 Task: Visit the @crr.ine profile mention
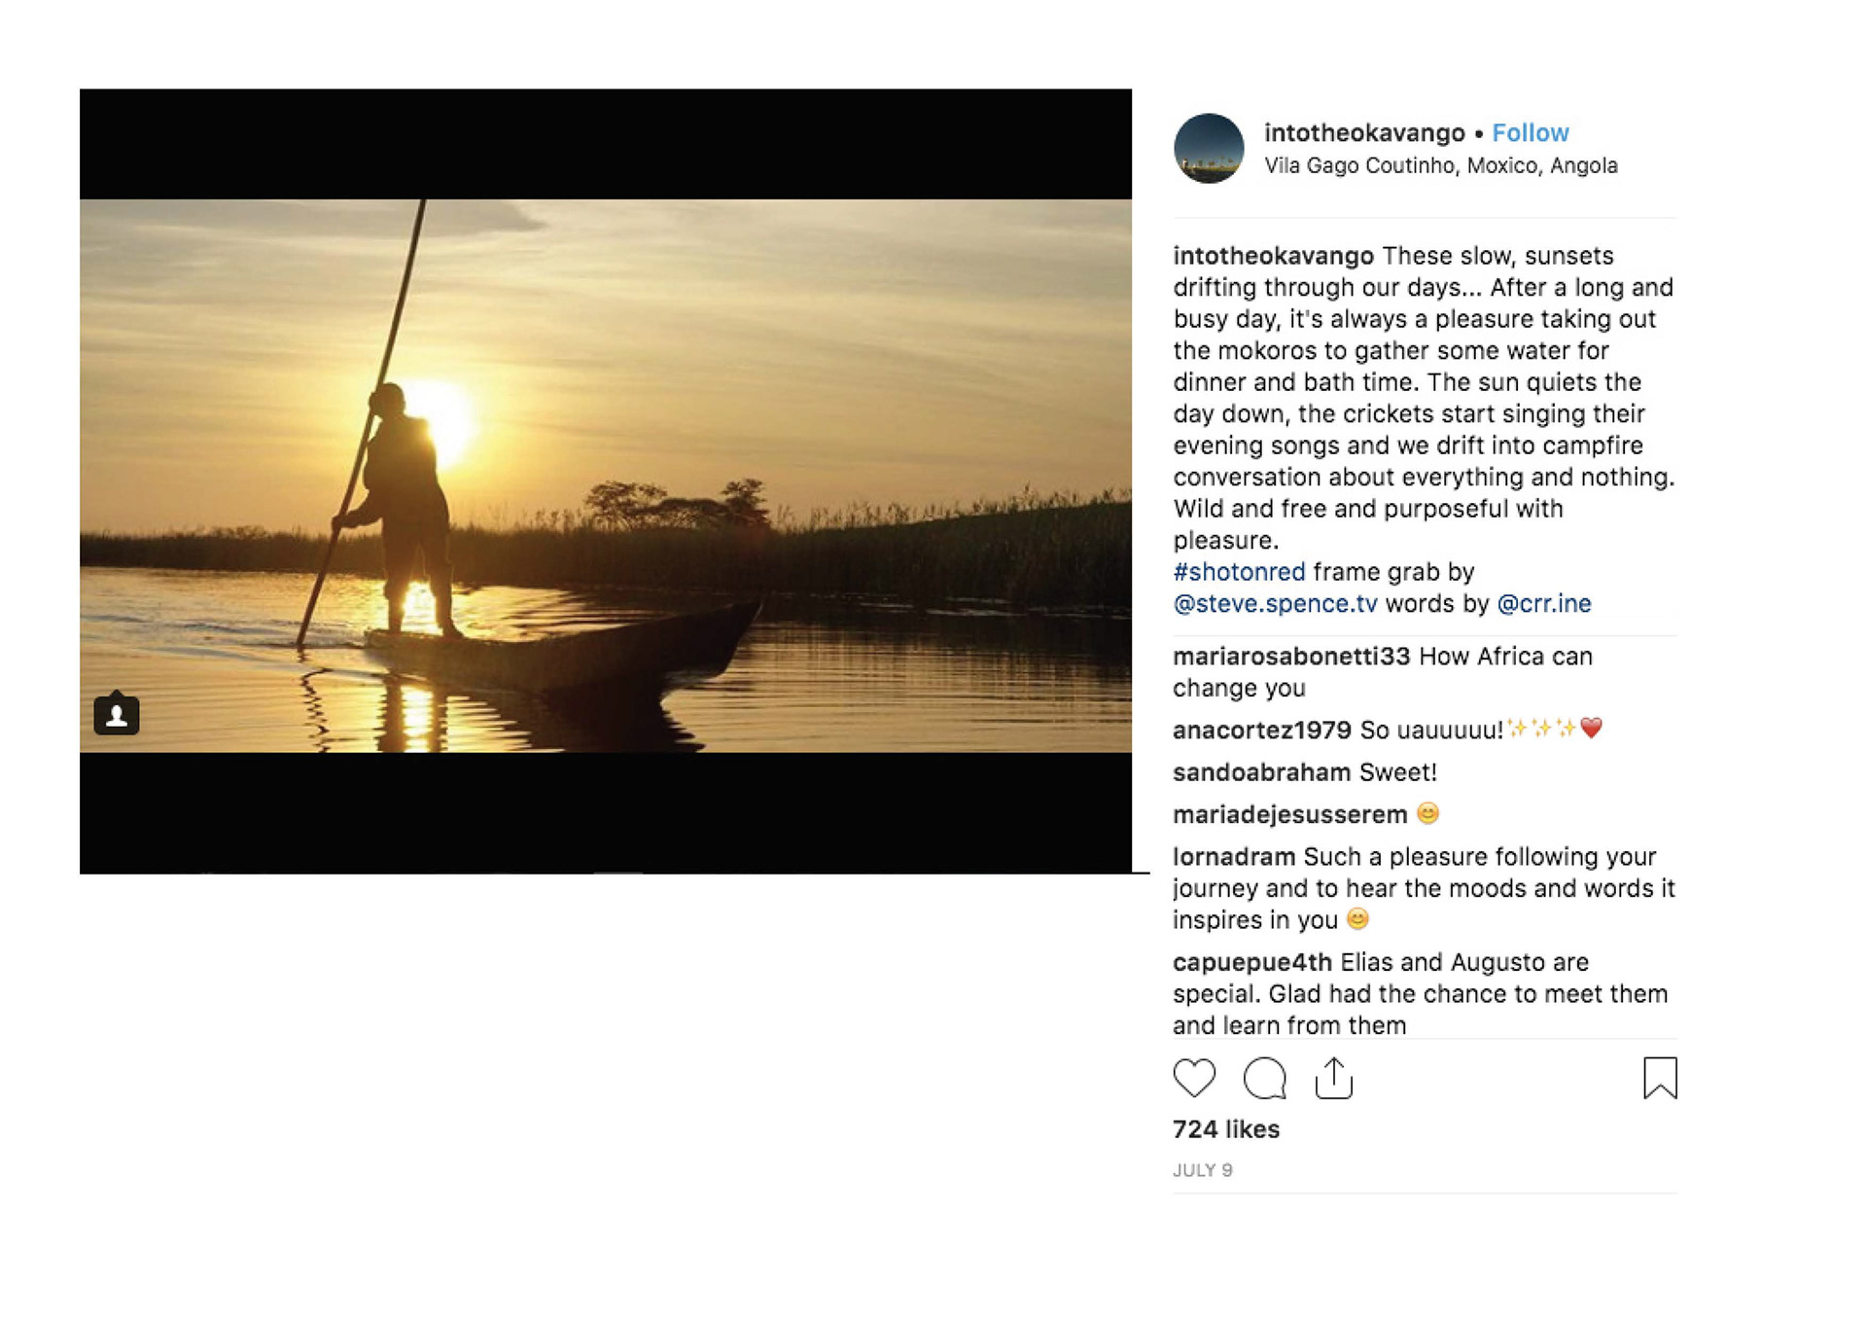tap(1543, 604)
